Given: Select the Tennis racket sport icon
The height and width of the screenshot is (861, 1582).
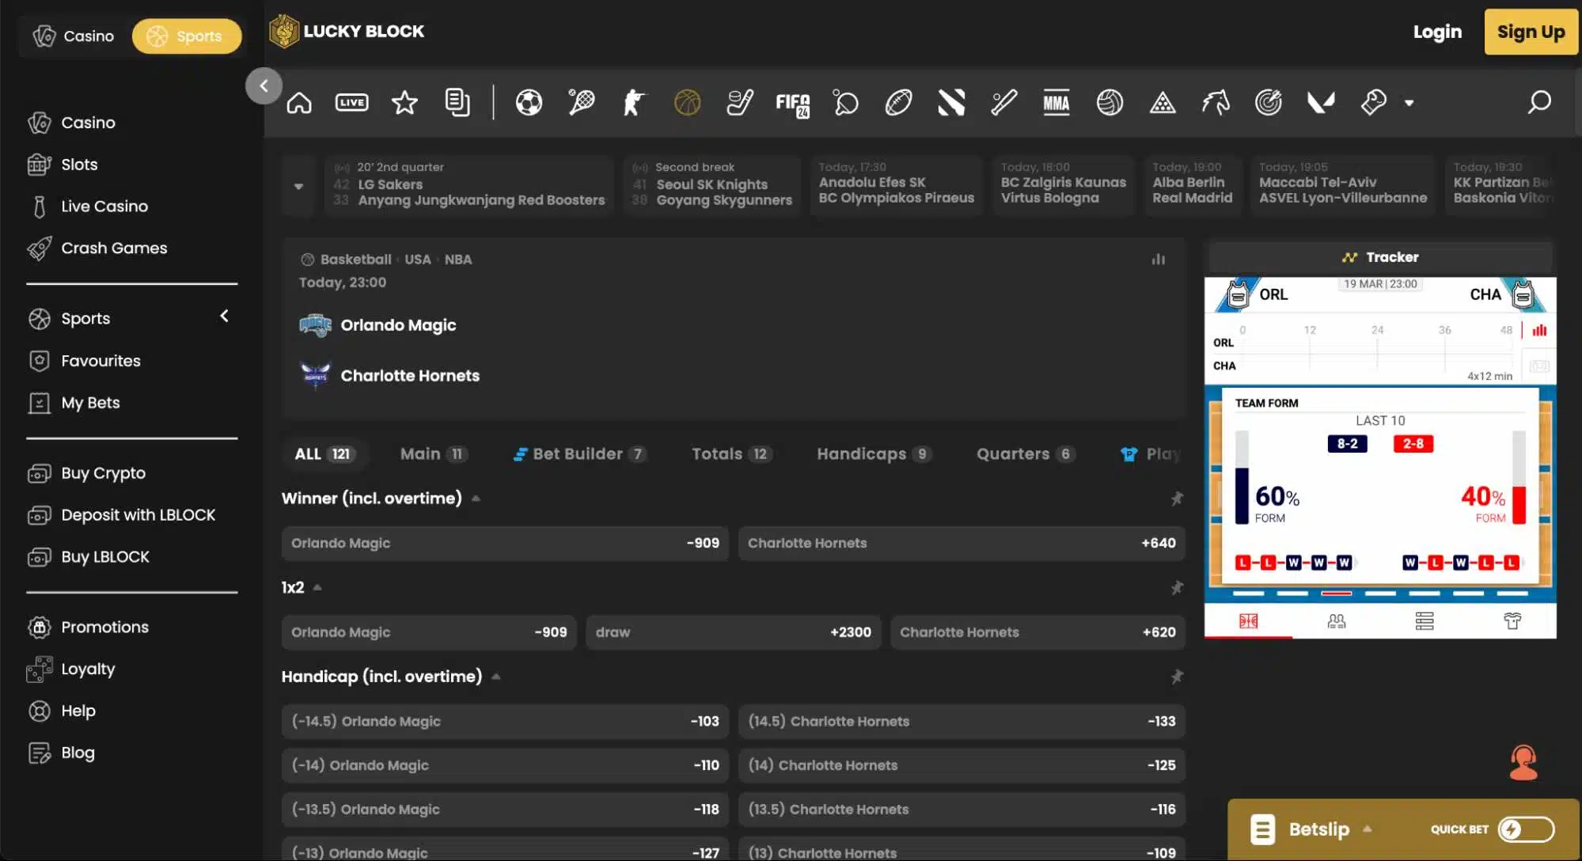Looking at the screenshot, I should pos(582,103).
